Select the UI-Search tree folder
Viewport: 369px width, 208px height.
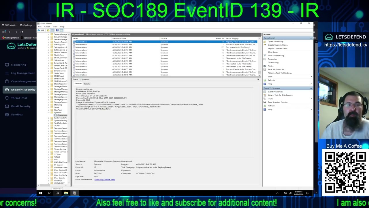[x=59, y=165]
